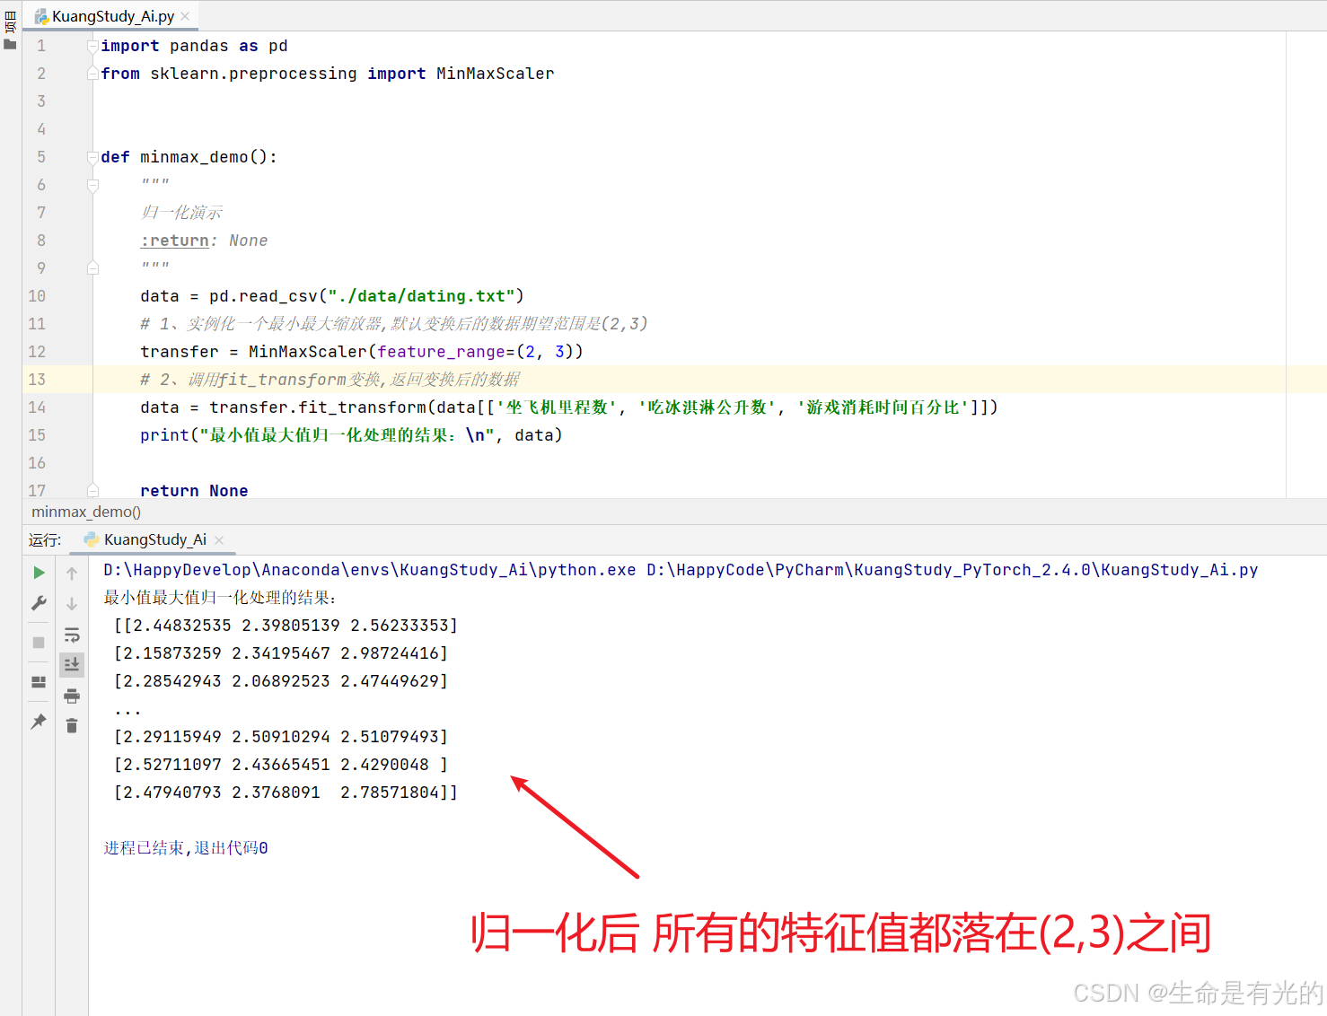
Task: Click the KuangStudy_Ai.py path link in console
Action: click(x=952, y=570)
